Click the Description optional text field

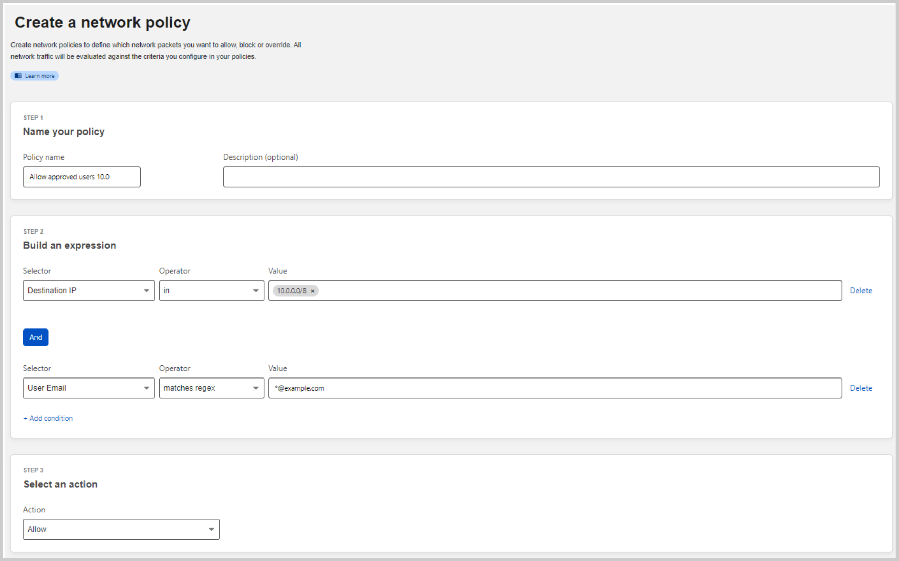click(551, 177)
